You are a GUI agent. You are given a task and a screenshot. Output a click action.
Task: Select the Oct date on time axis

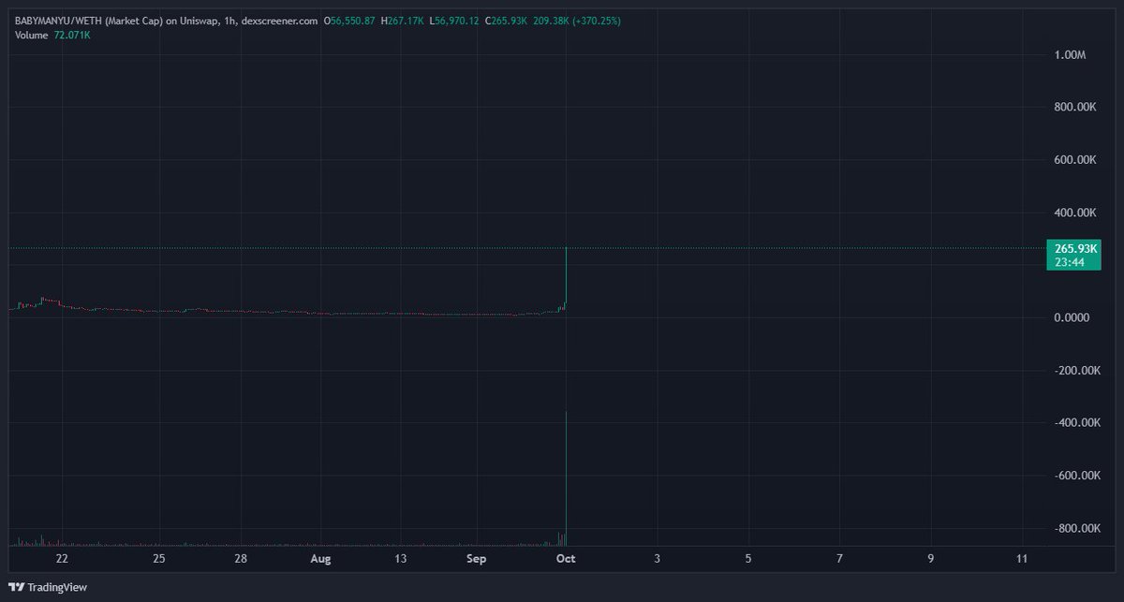[565, 559]
